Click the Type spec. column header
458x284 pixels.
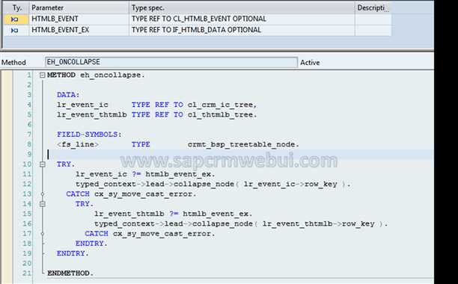[x=242, y=8]
